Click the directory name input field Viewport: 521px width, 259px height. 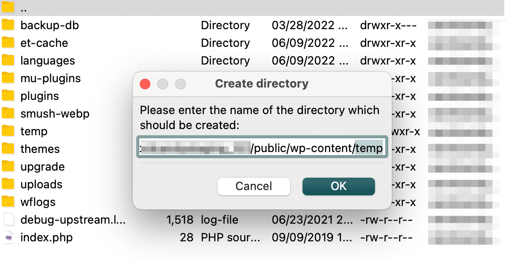point(262,148)
